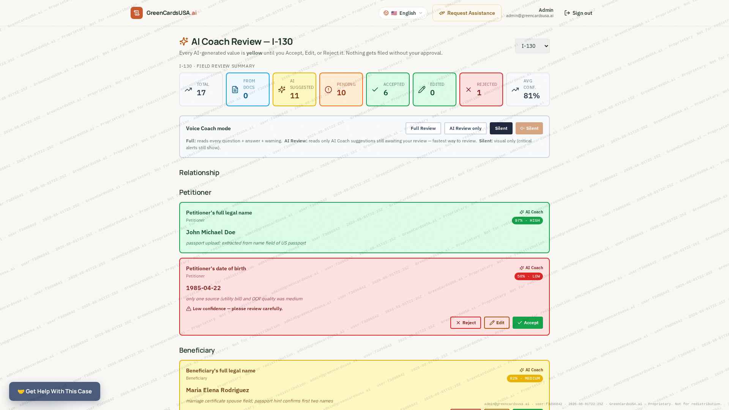Click AI Coach sparkle on date of birth card
Image resolution: width=729 pixels, height=410 pixels.
522,268
